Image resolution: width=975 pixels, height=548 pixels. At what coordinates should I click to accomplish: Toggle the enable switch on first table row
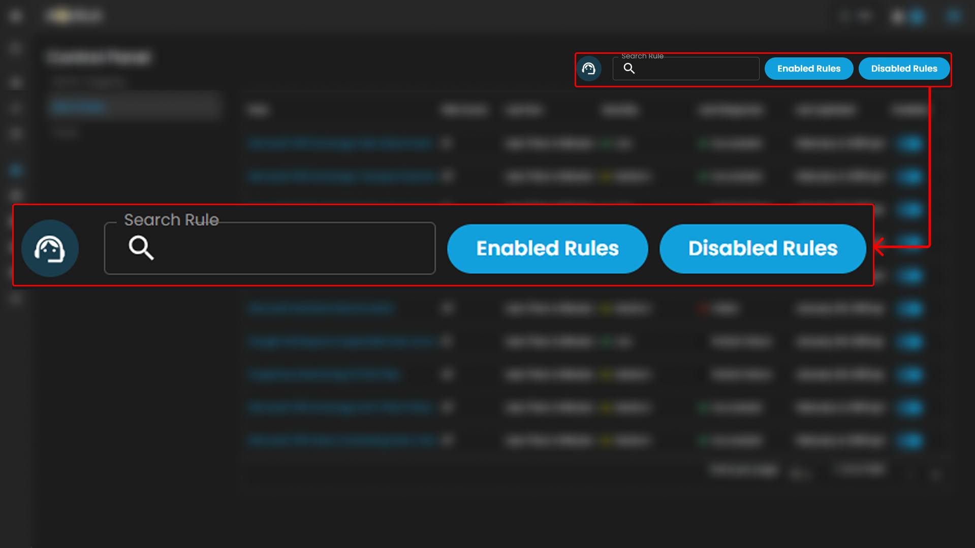pos(910,144)
